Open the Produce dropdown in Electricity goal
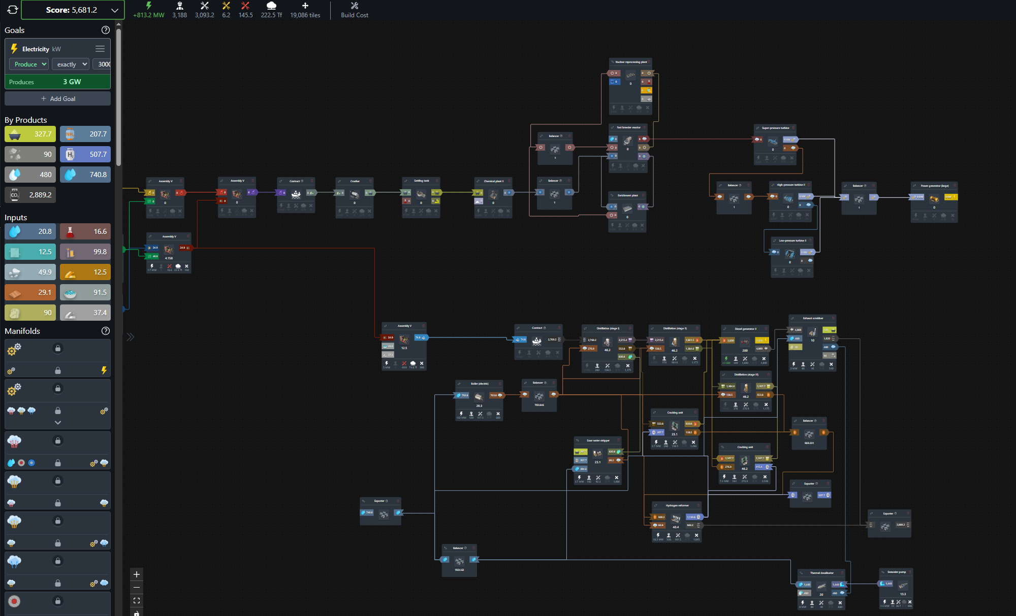The height and width of the screenshot is (616, 1016). pyautogui.click(x=29, y=64)
